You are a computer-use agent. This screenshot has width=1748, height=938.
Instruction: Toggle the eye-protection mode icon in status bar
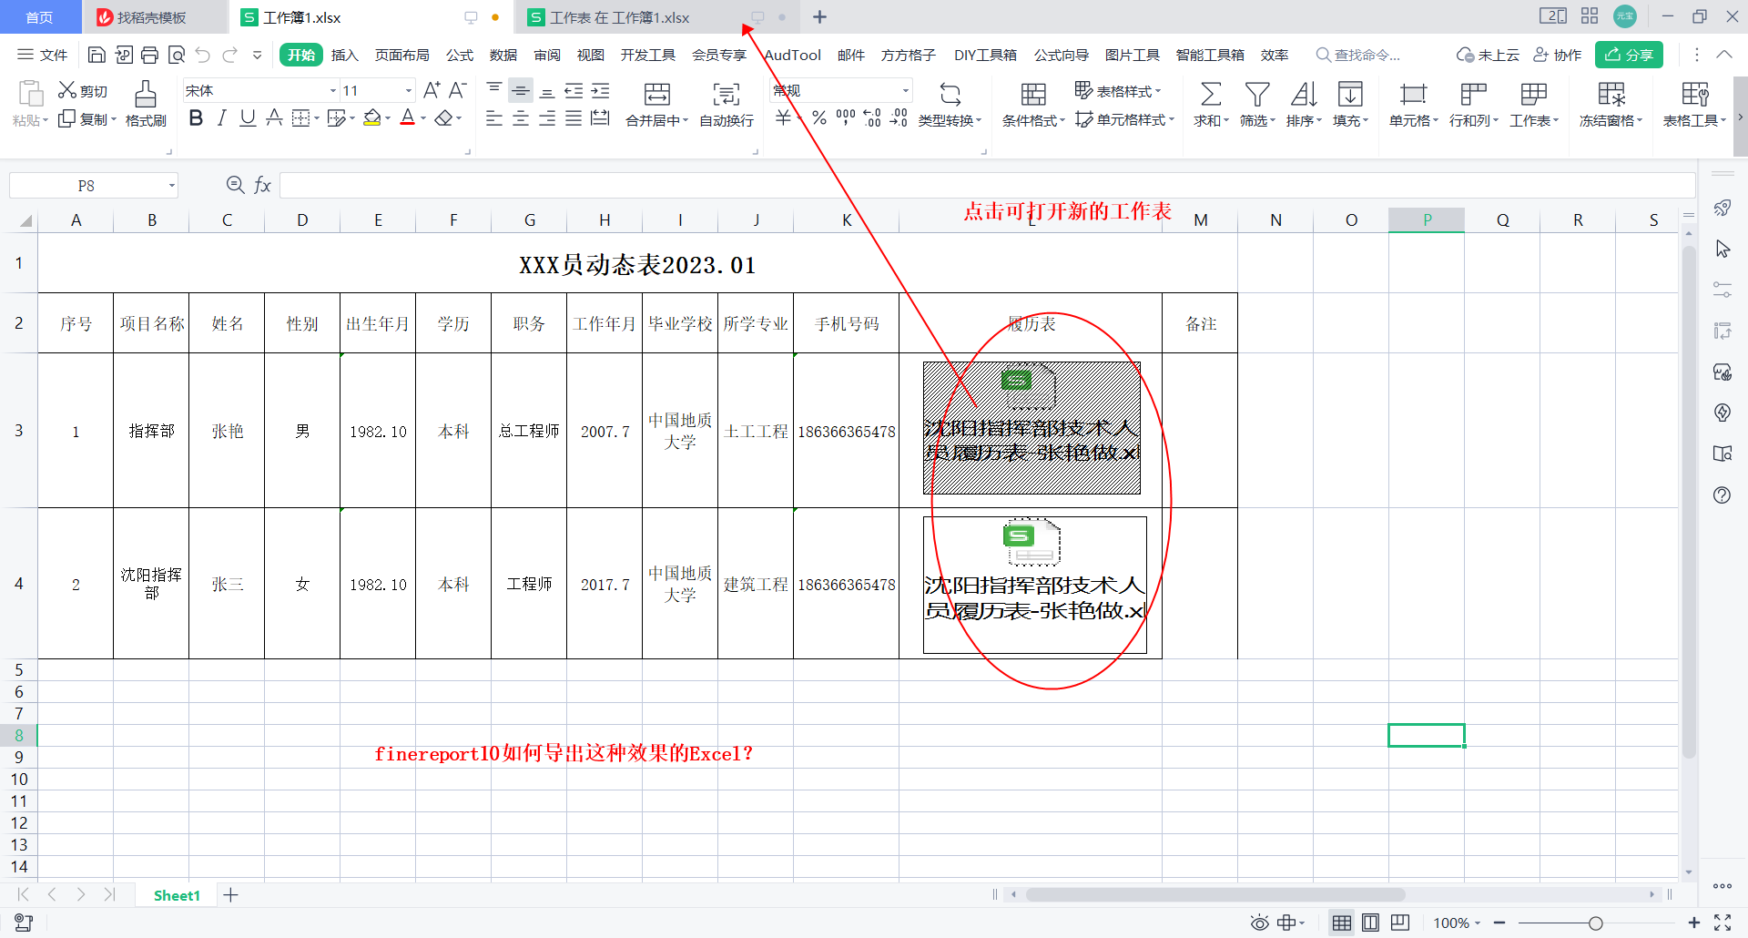coord(1259,923)
